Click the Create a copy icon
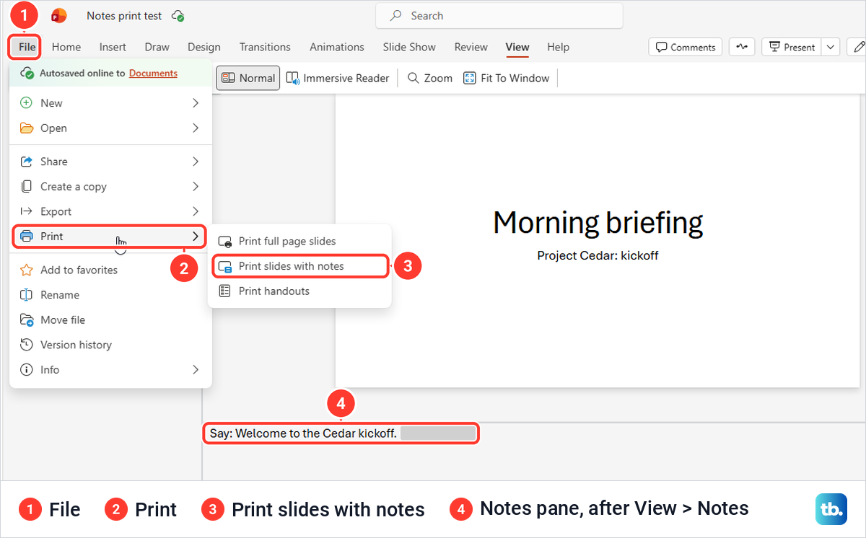The height and width of the screenshot is (538, 866). (x=27, y=186)
